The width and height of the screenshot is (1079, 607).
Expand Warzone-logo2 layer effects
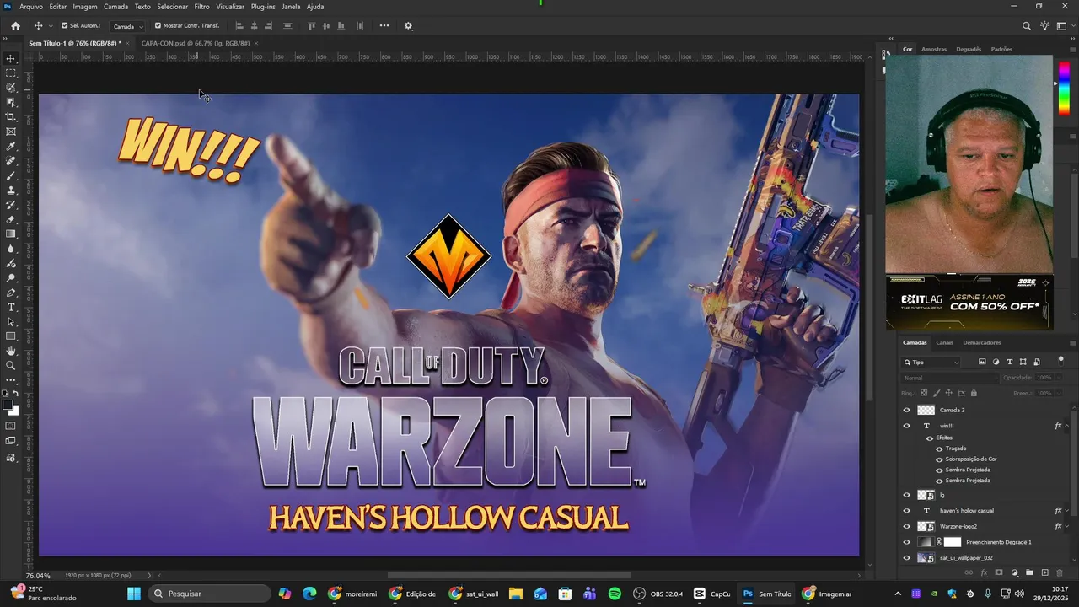pos(1068,526)
